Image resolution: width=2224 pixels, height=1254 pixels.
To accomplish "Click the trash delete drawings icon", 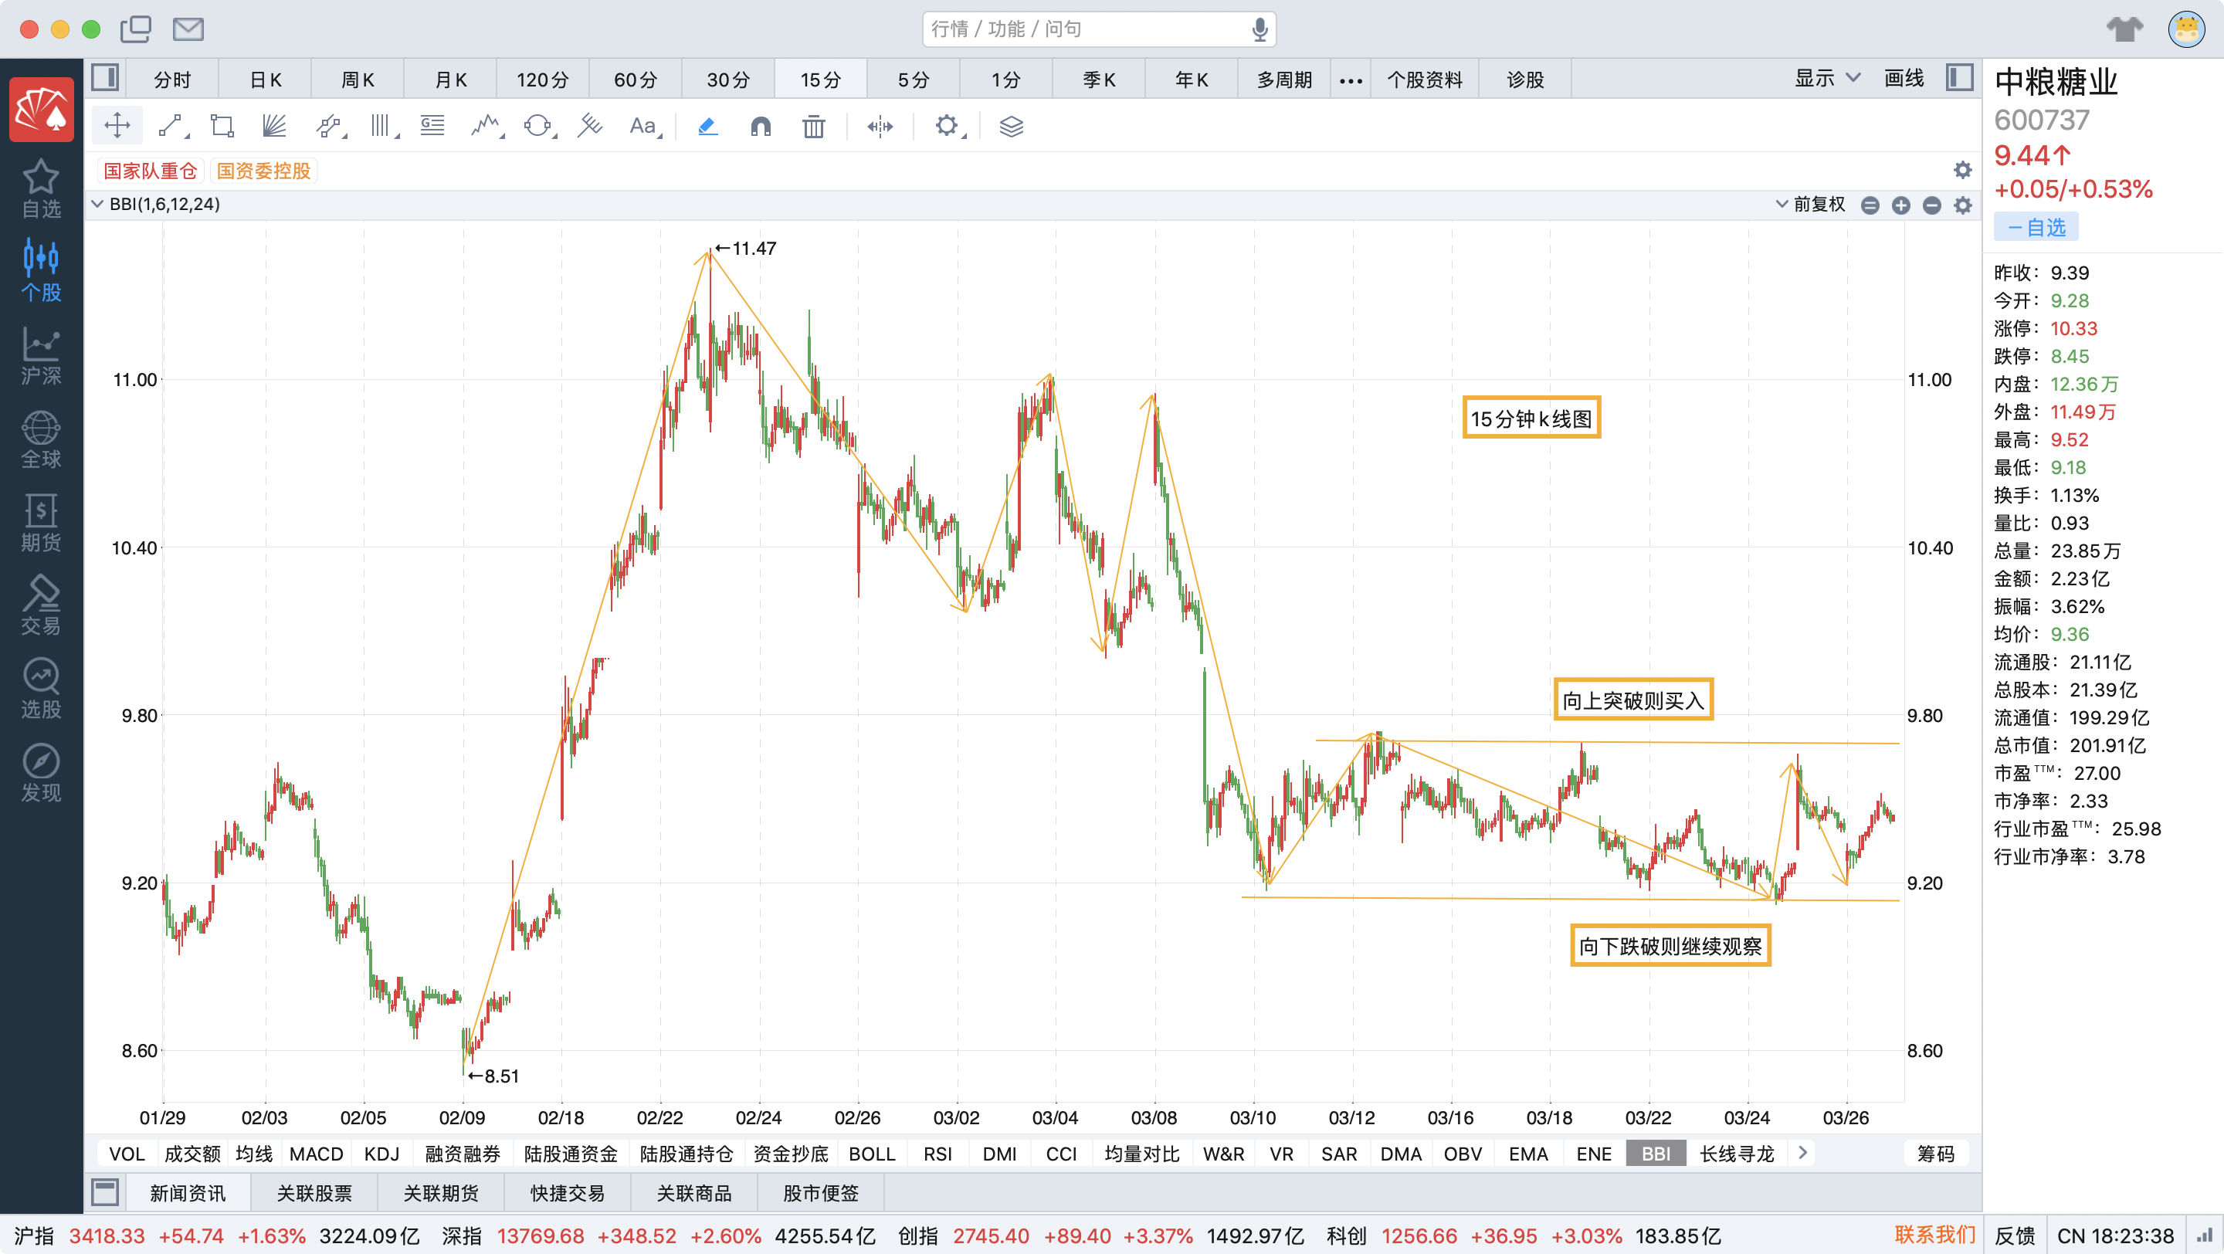I will [813, 126].
